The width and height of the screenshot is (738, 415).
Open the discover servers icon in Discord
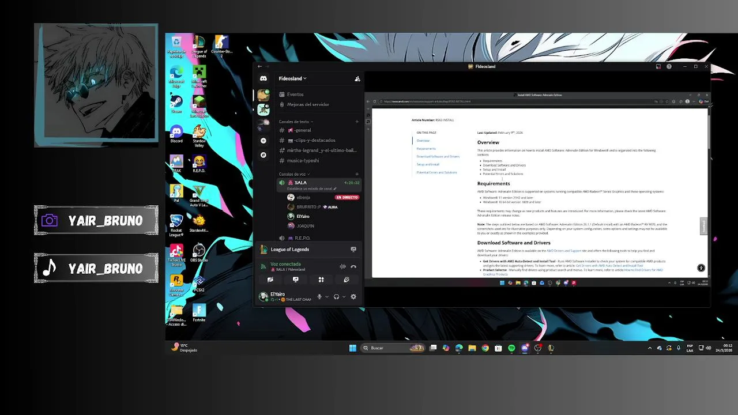coord(263,155)
